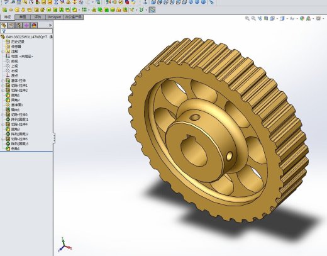Open the FeatureManager design tree tab
Screen dimensions: 327x256
click(4, 25)
